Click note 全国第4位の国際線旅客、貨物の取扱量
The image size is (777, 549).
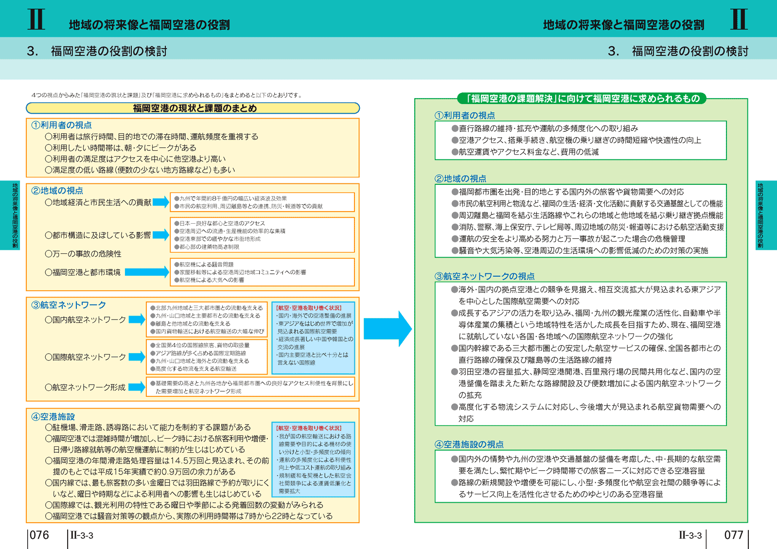tap(200, 345)
